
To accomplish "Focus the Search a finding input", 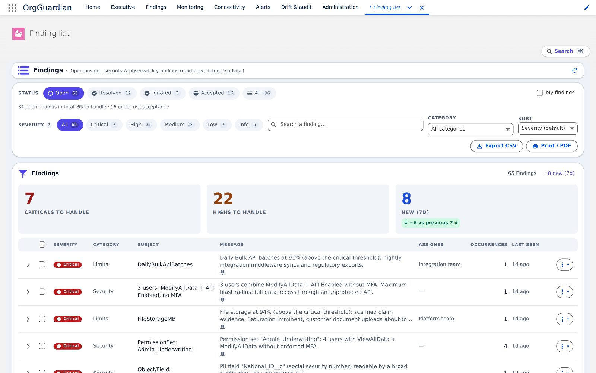I will (x=345, y=125).
